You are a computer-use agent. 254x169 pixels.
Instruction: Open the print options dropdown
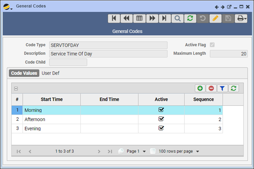coord(241,19)
